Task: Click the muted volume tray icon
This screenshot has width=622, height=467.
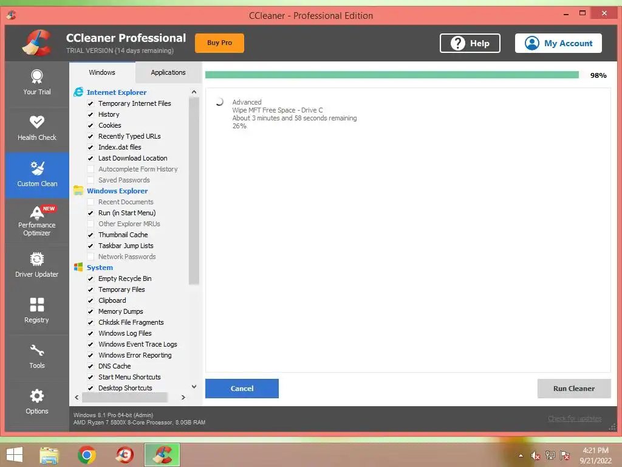Action: point(536,455)
